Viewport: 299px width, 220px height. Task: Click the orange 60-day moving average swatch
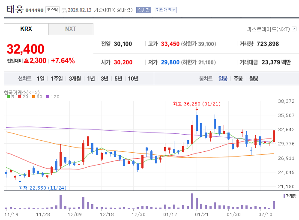click(x=33, y=97)
